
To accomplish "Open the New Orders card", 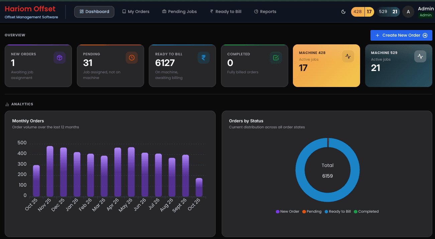I will pos(38,66).
